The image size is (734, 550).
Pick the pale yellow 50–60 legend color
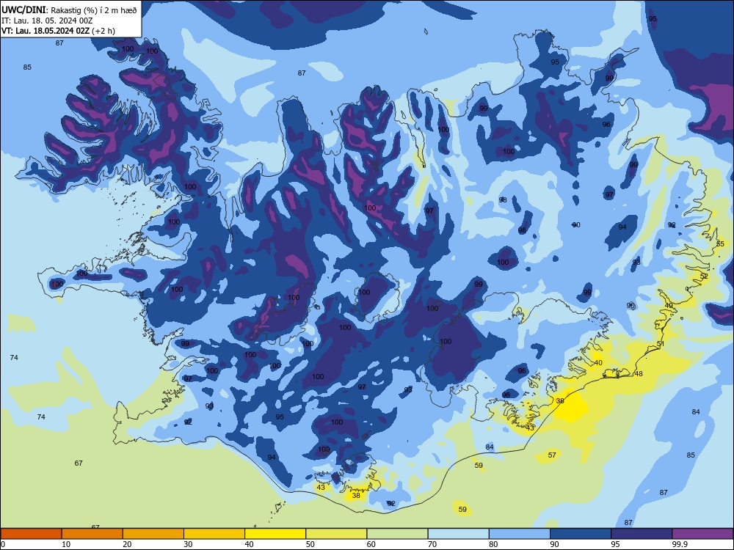coord(336,534)
